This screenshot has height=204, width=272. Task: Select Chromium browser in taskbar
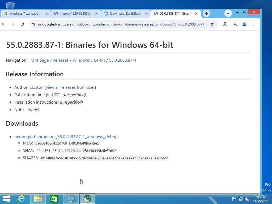pyautogui.click(x=87, y=199)
